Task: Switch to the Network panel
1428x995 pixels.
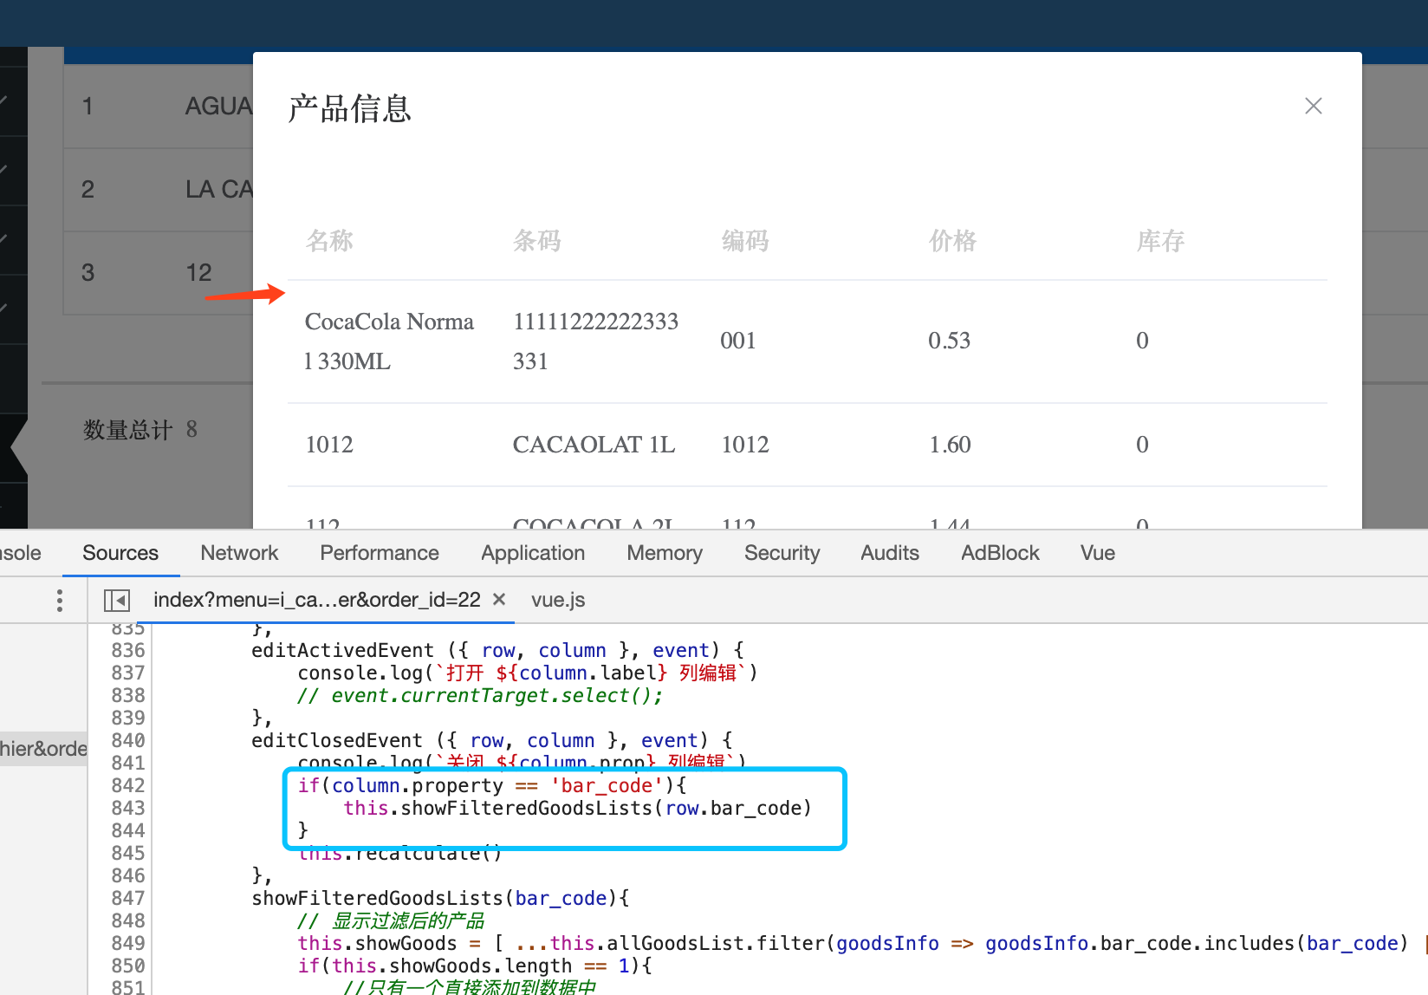Action: 239,553
